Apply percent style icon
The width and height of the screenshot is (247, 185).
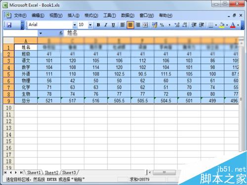[x=162, y=25]
